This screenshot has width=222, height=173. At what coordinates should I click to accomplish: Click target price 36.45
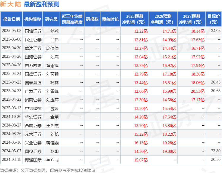[216, 82]
